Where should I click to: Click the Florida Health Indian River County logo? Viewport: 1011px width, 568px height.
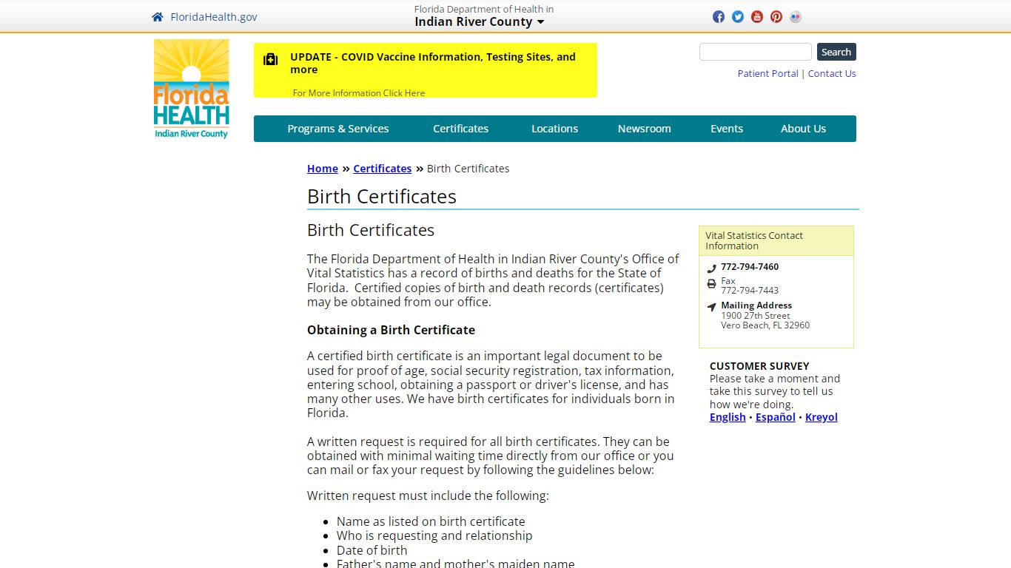(x=192, y=89)
